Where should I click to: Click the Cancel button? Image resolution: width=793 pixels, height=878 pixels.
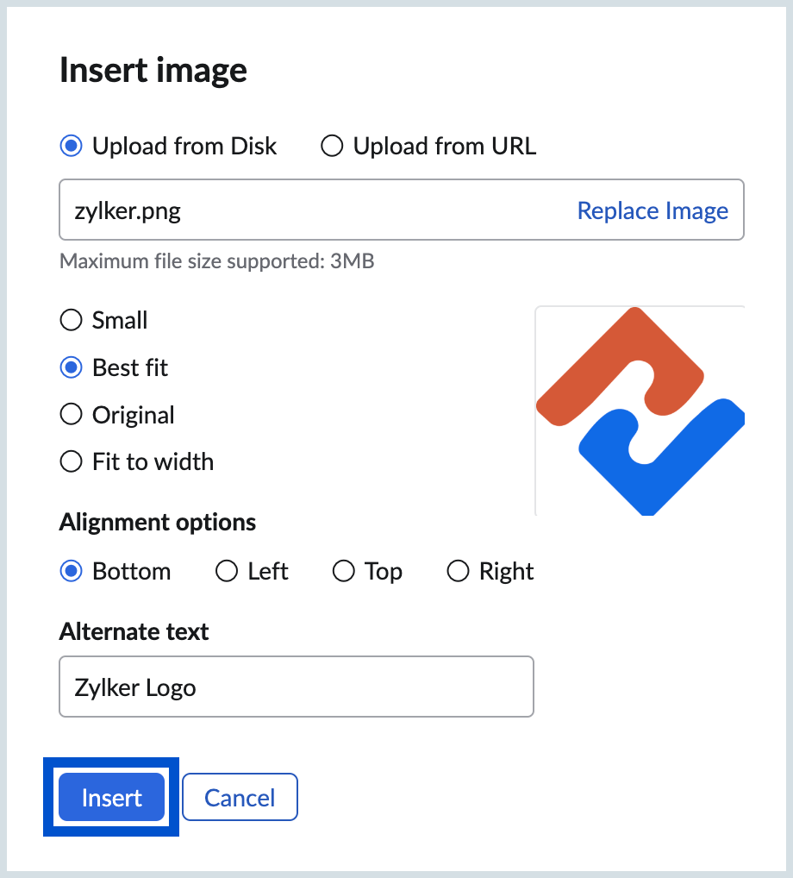coord(240,798)
